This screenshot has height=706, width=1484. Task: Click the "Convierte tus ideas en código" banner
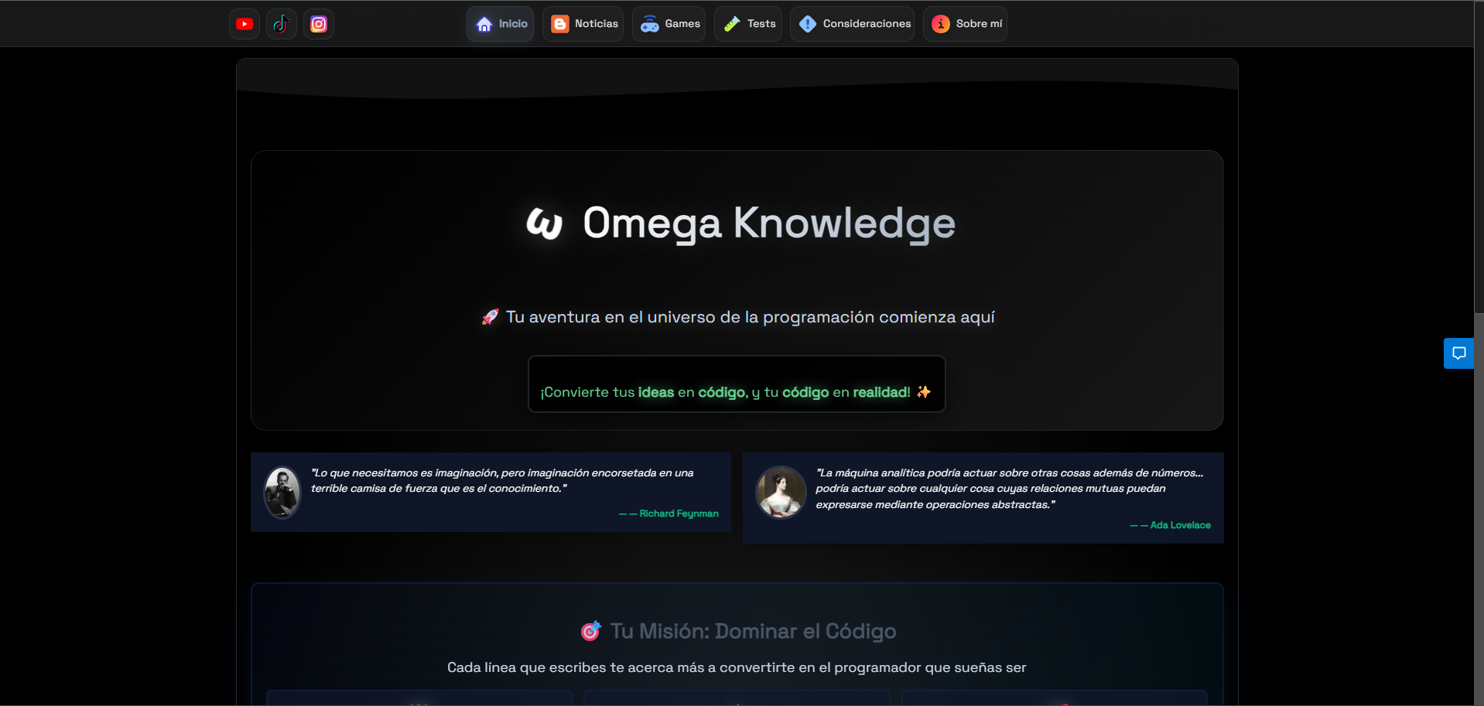(737, 384)
